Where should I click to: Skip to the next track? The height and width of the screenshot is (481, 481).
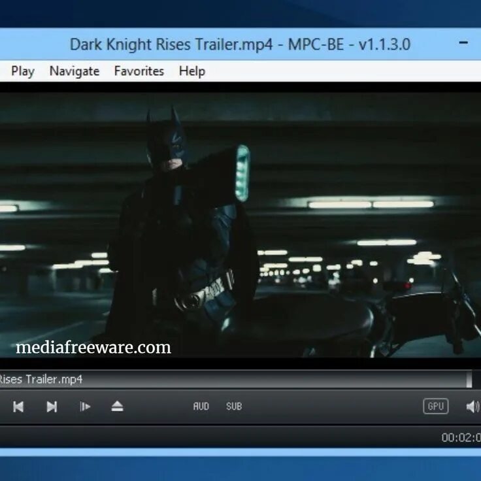coord(52,406)
